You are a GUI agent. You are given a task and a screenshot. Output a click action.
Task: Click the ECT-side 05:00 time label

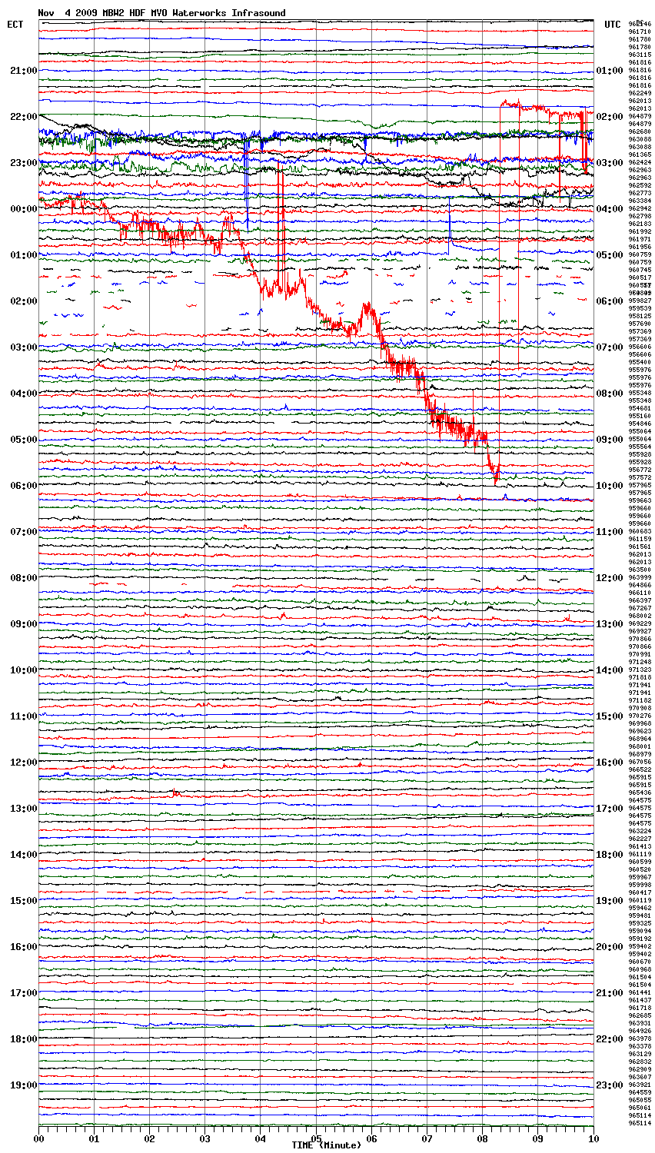coord(23,440)
